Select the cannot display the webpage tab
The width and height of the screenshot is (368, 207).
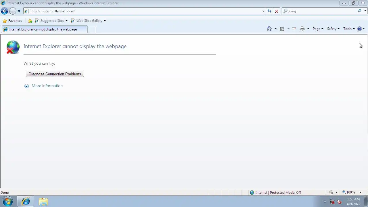coord(44,29)
